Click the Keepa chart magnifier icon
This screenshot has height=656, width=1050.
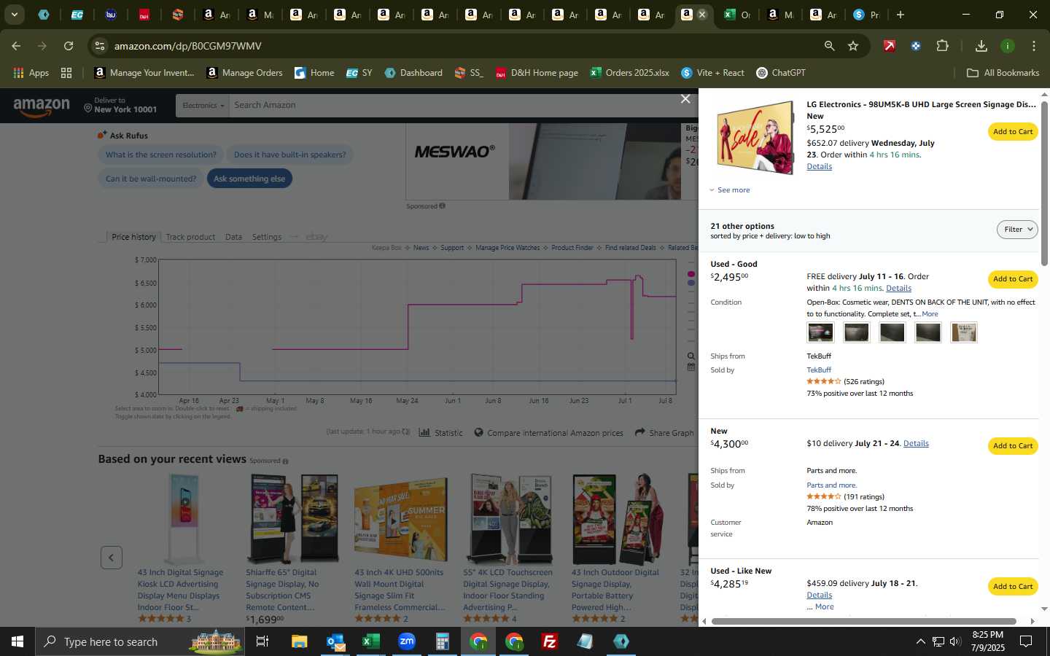[691, 356]
